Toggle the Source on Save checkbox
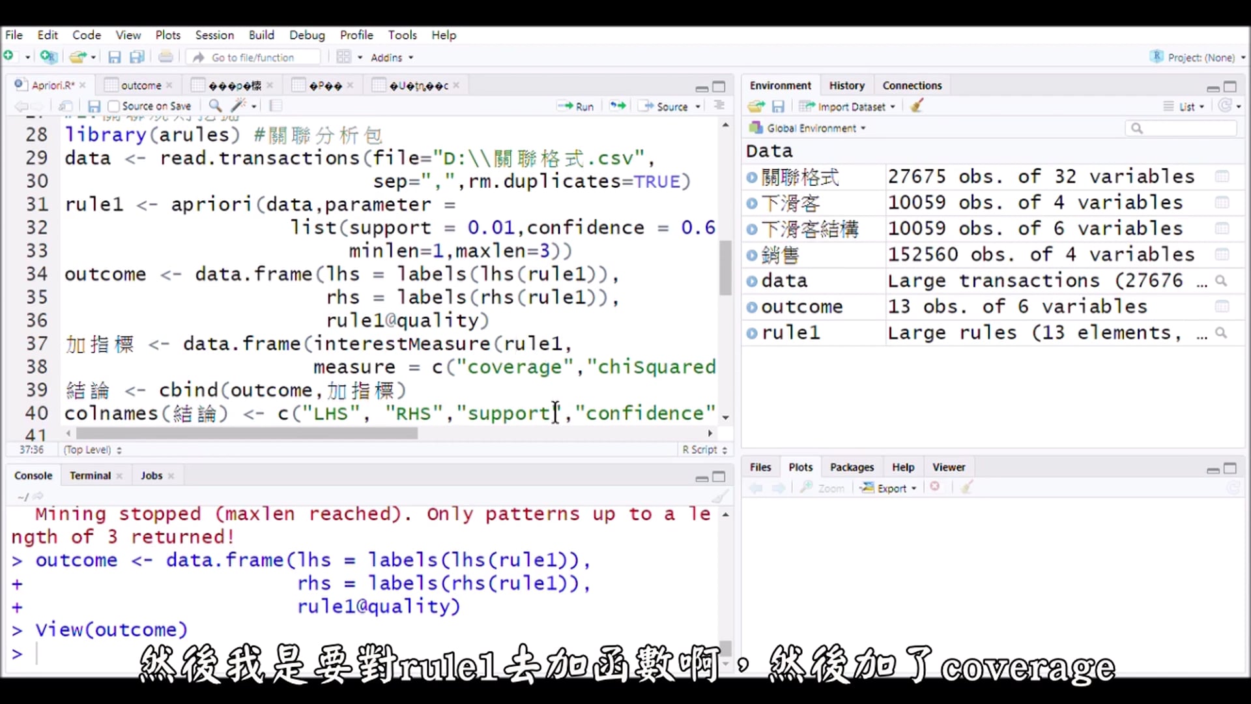Viewport: 1251px width, 704px height. pos(114,106)
